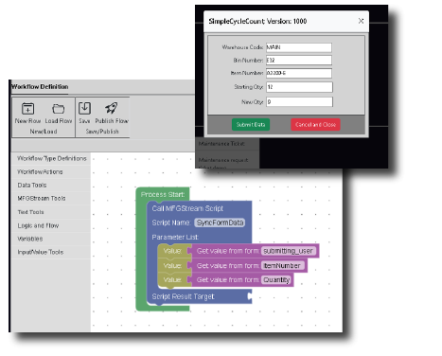Select the Workflow Definition tab
This screenshot has height=356, width=442.
tap(40, 87)
